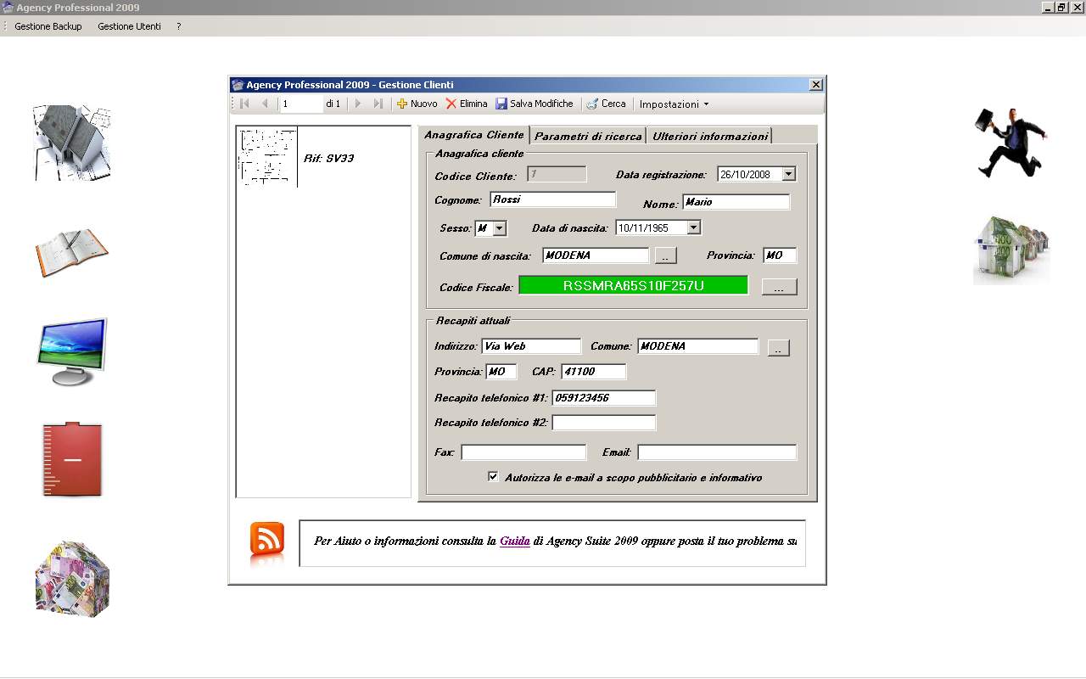
Task: Click the Codice Cliente field
Action: (x=557, y=174)
